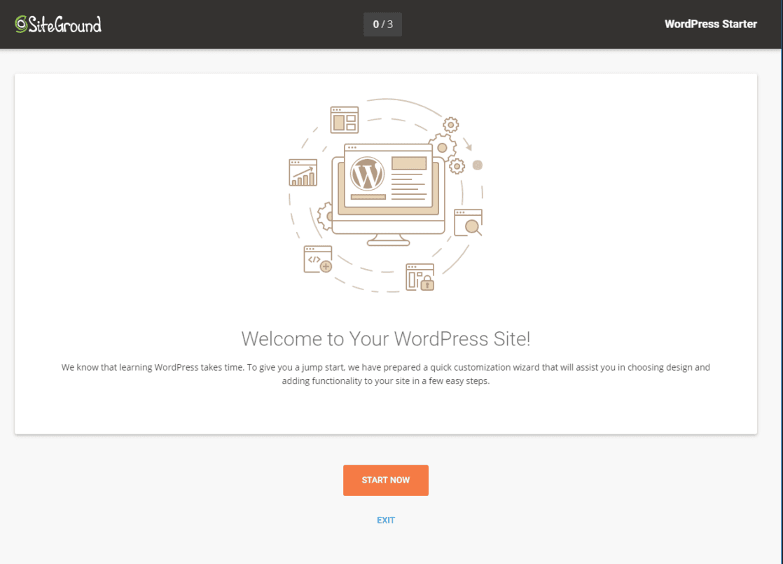783x564 pixels.
Task: Click the layout window icon in illustration
Action: click(345, 120)
